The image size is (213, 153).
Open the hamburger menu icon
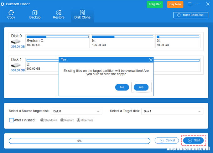pos(190,4)
